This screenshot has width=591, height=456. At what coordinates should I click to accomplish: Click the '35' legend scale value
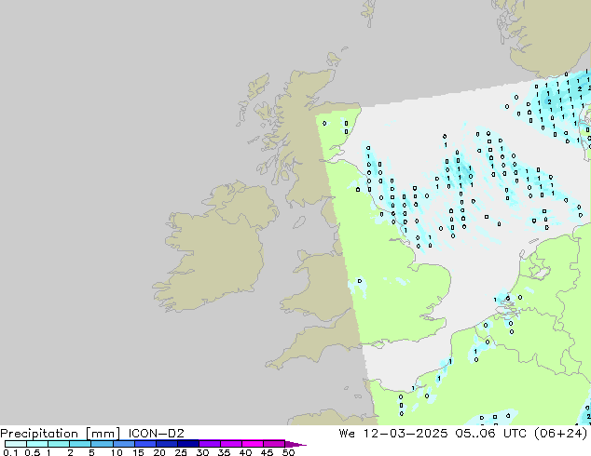point(224,452)
